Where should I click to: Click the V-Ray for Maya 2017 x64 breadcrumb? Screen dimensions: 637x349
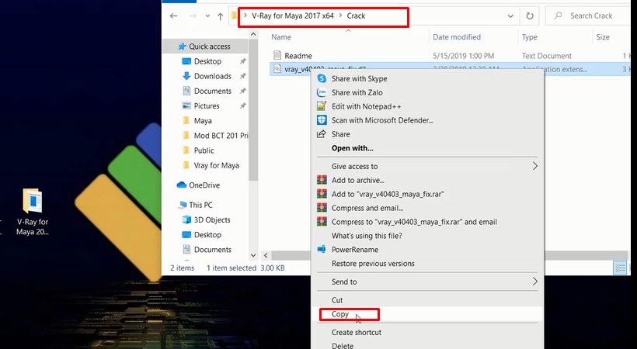click(293, 16)
